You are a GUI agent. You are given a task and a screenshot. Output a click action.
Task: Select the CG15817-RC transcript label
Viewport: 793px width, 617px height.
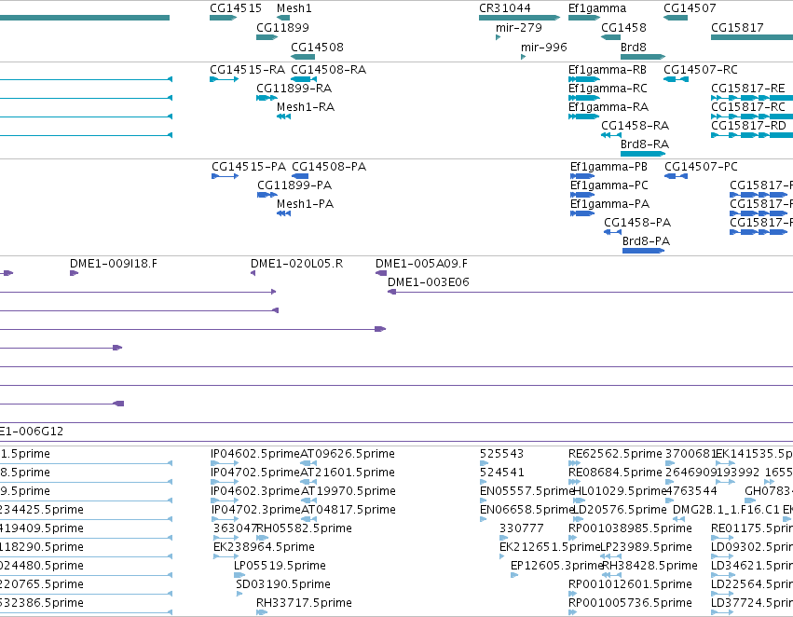748,106
